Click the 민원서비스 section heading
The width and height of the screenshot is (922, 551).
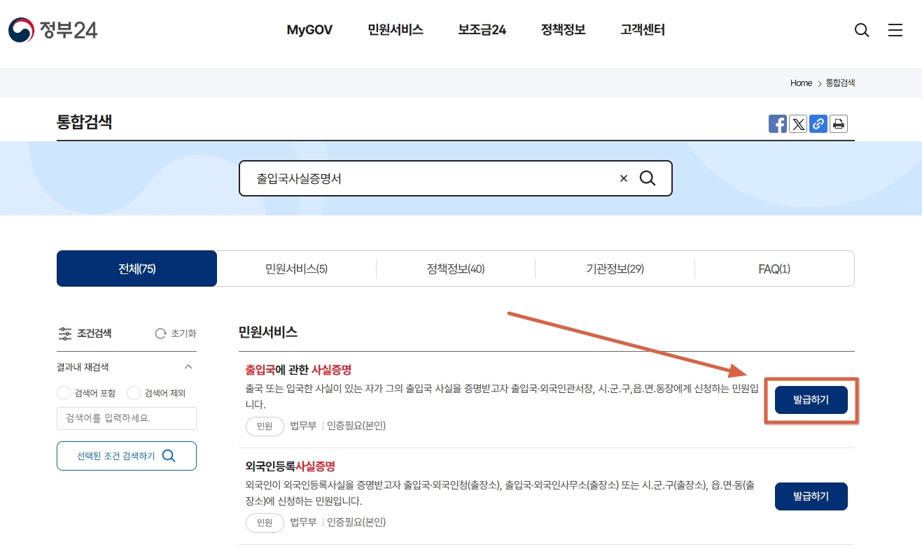268,332
